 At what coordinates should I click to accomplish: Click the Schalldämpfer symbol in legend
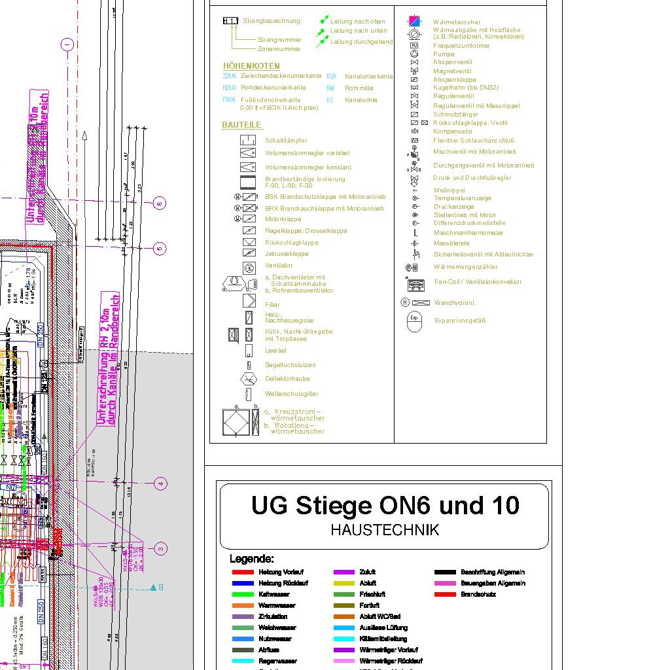pos(248,140)
